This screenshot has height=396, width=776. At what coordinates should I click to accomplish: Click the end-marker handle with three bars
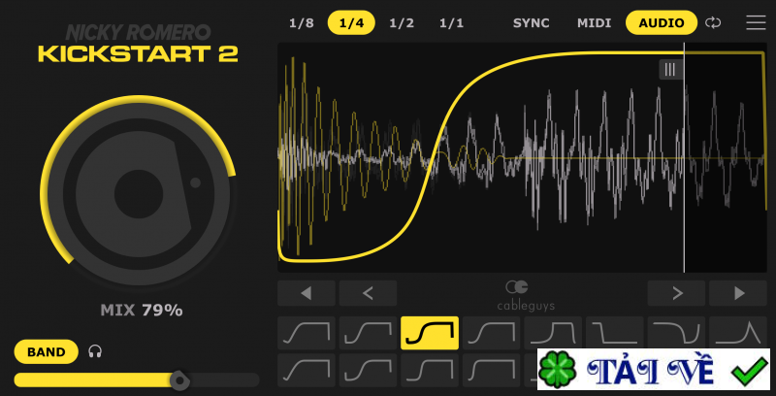coord(670,69)
